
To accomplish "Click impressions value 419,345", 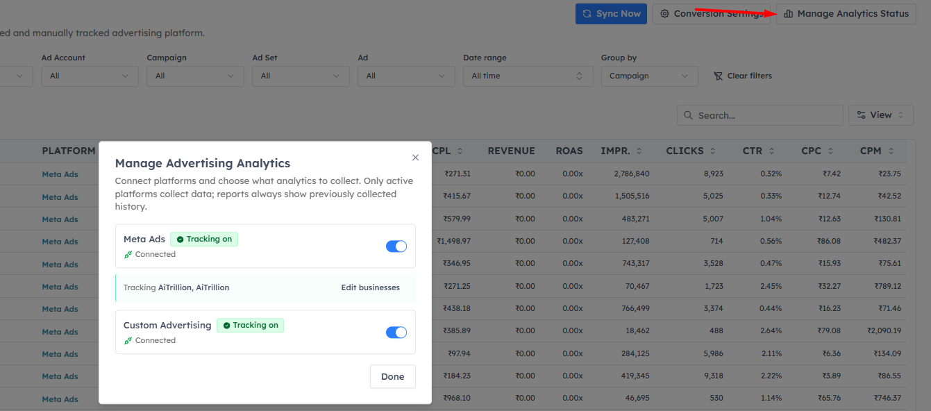I will [635, 376].
